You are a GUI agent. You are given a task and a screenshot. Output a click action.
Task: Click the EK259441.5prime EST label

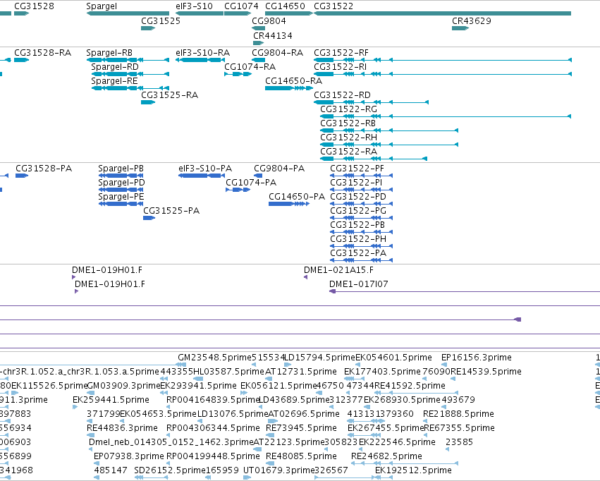(x=111, y=400)
